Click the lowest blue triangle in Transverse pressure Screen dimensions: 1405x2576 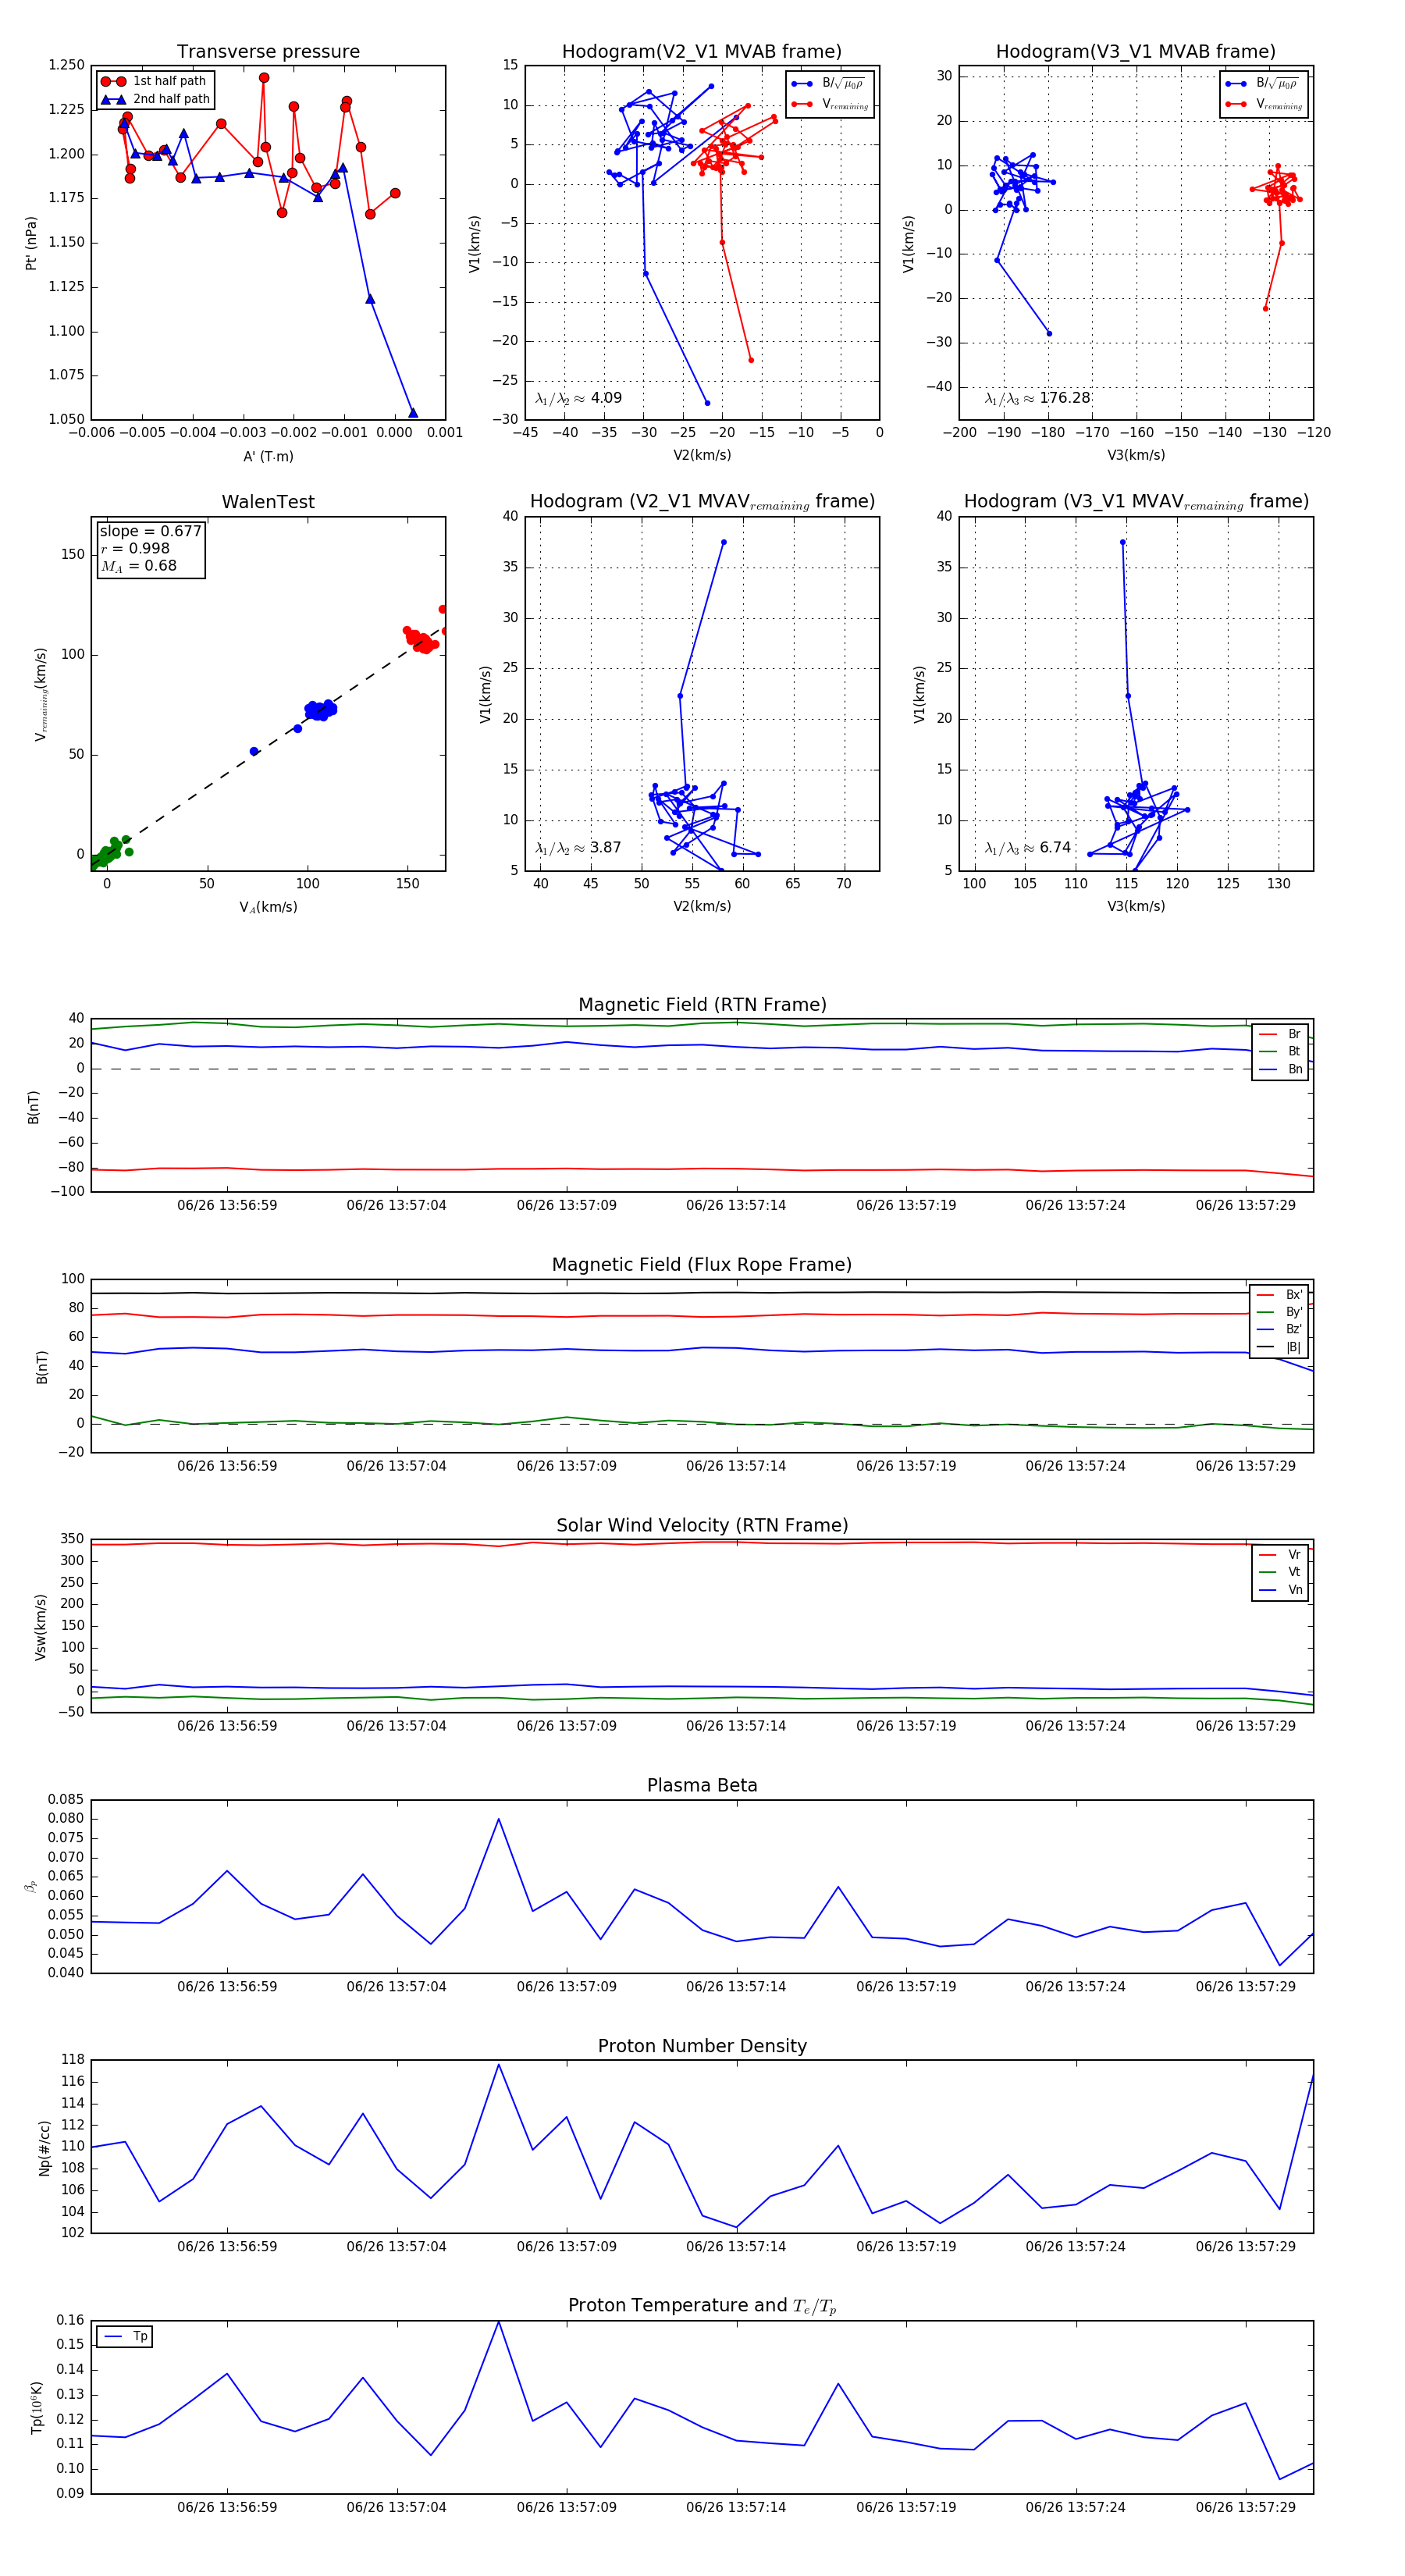tap(413, 413)
